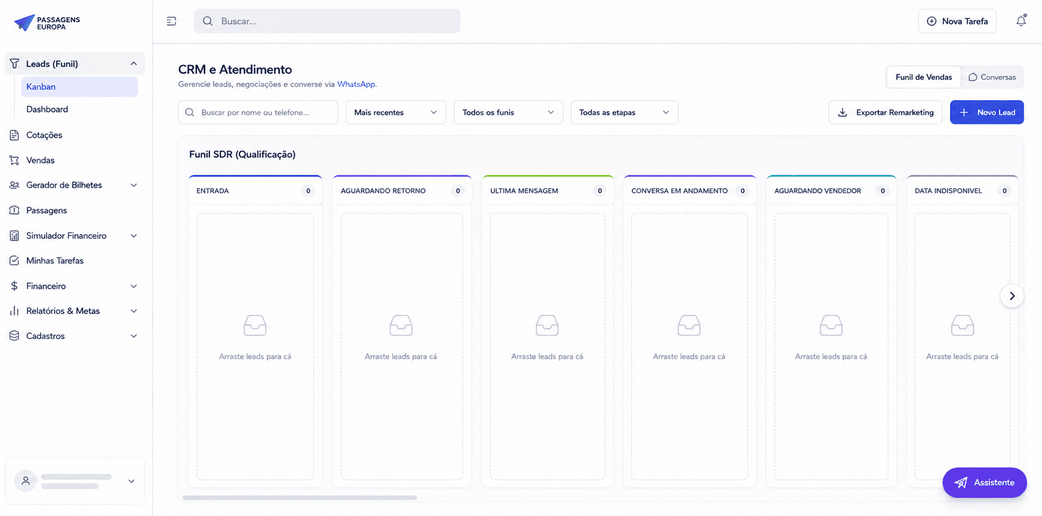The width and height of the screenshot is (1042, 516).
Task: Expand the Financeiro submenu chevron
Action: [133, 286]
